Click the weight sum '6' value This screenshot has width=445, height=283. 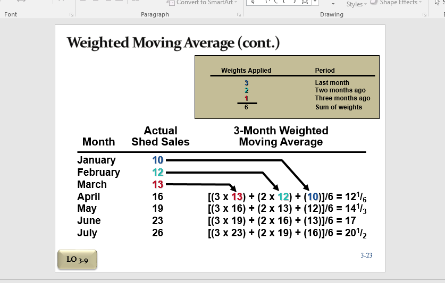246,107
